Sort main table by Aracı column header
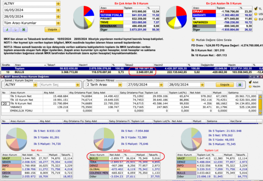The width and height of the screenshot is (263, 181). [30, 65]
